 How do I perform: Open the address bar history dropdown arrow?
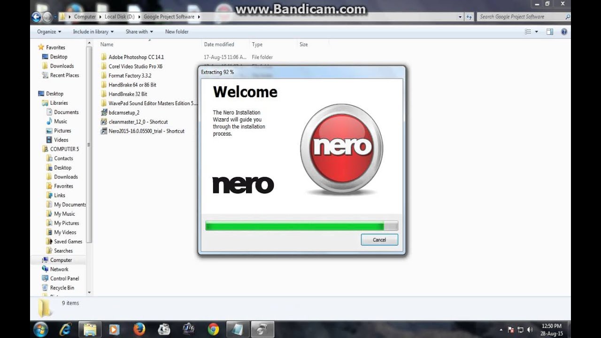pos(460,17)
